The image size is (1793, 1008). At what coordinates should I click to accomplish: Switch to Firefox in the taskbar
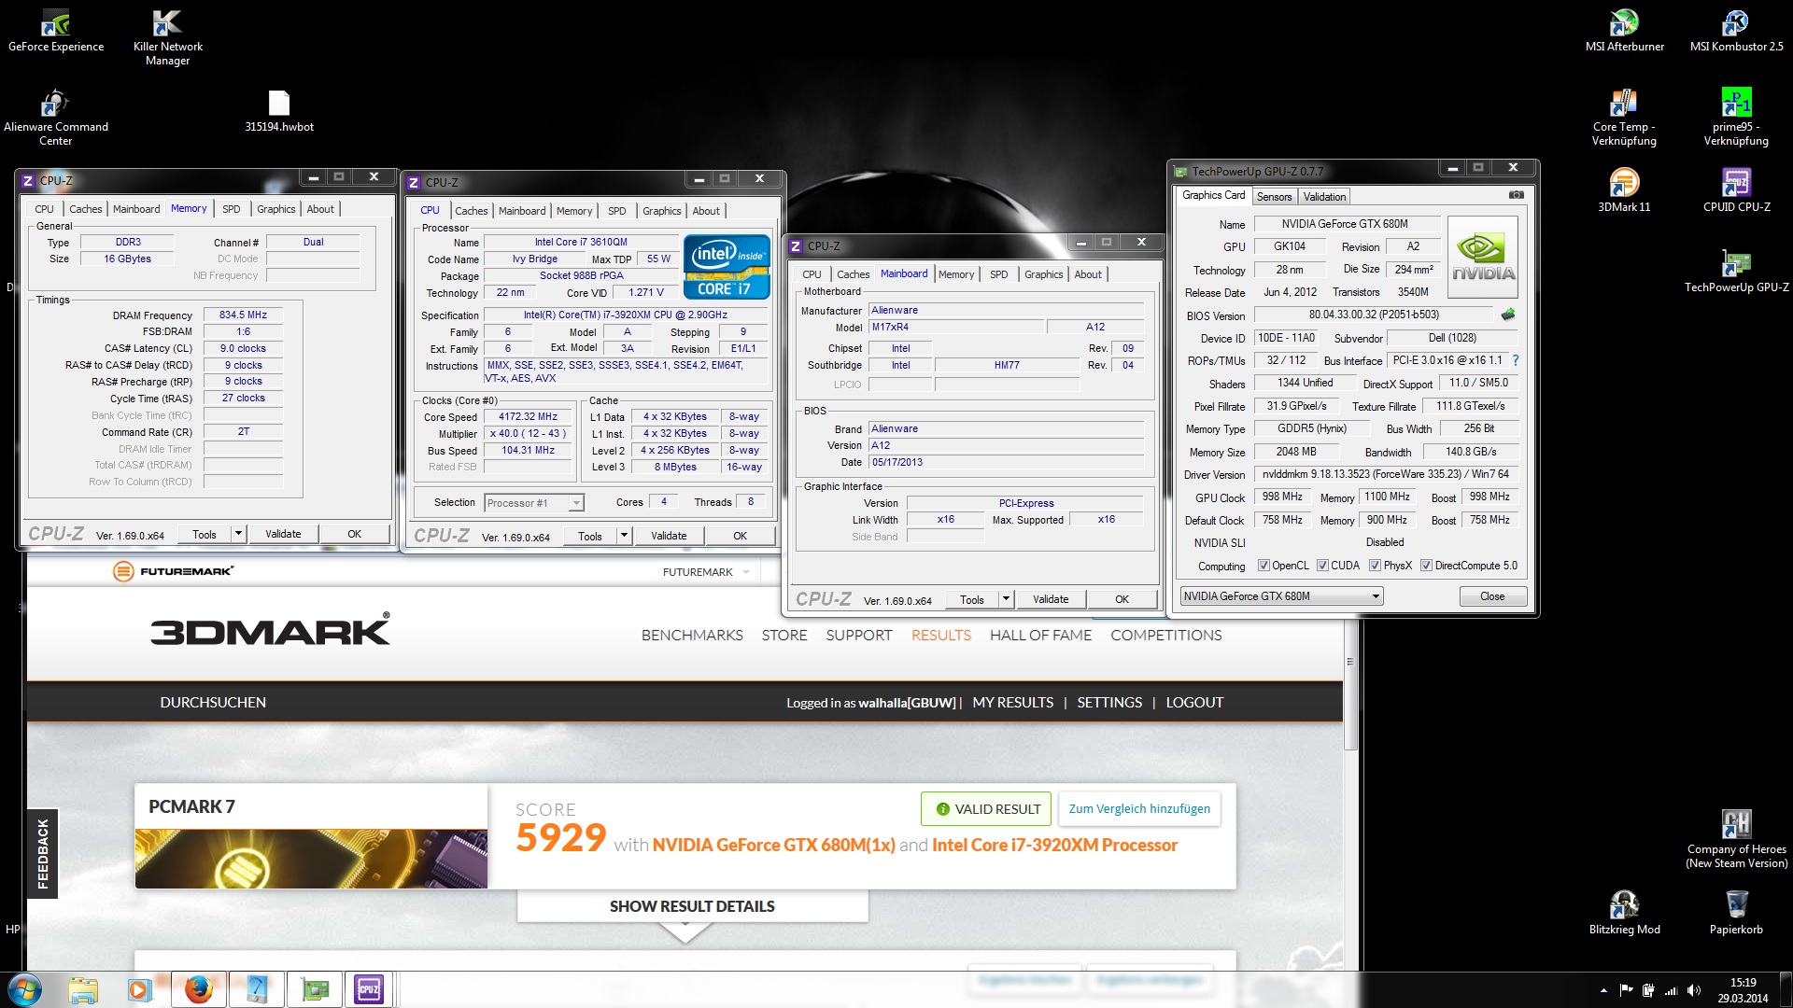[x=198, y=989]
